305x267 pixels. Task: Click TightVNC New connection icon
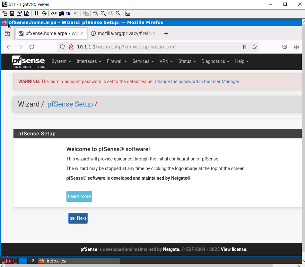4,13
